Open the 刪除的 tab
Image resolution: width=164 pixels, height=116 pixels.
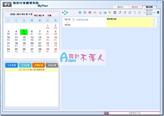tap(120, 7)
